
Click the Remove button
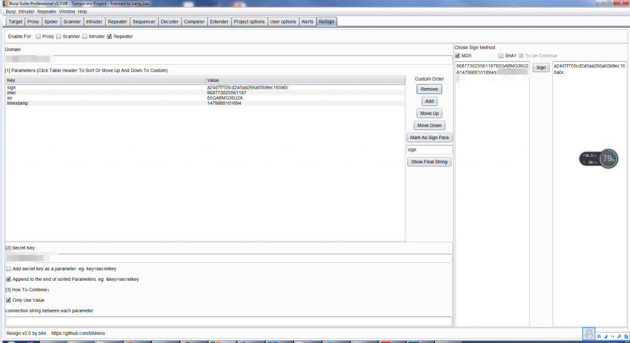[429, 89]
